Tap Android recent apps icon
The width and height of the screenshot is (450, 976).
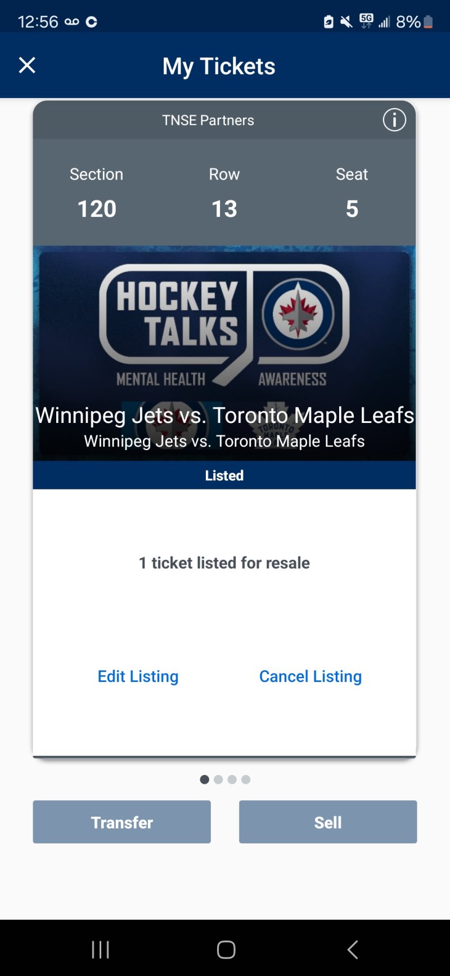coord(100,950)
